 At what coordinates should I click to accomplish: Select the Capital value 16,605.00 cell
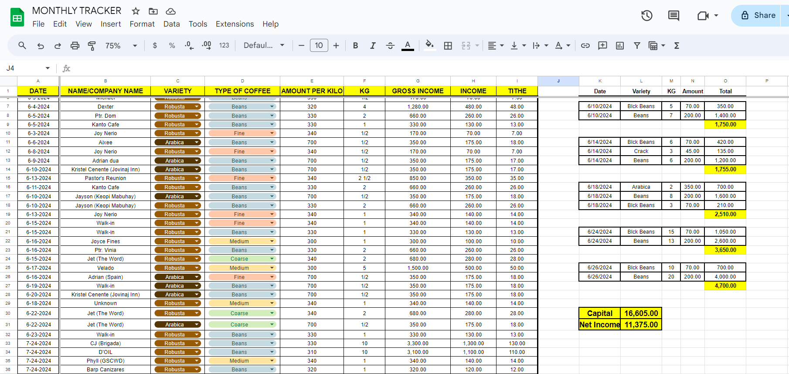[x=641, y=313]
